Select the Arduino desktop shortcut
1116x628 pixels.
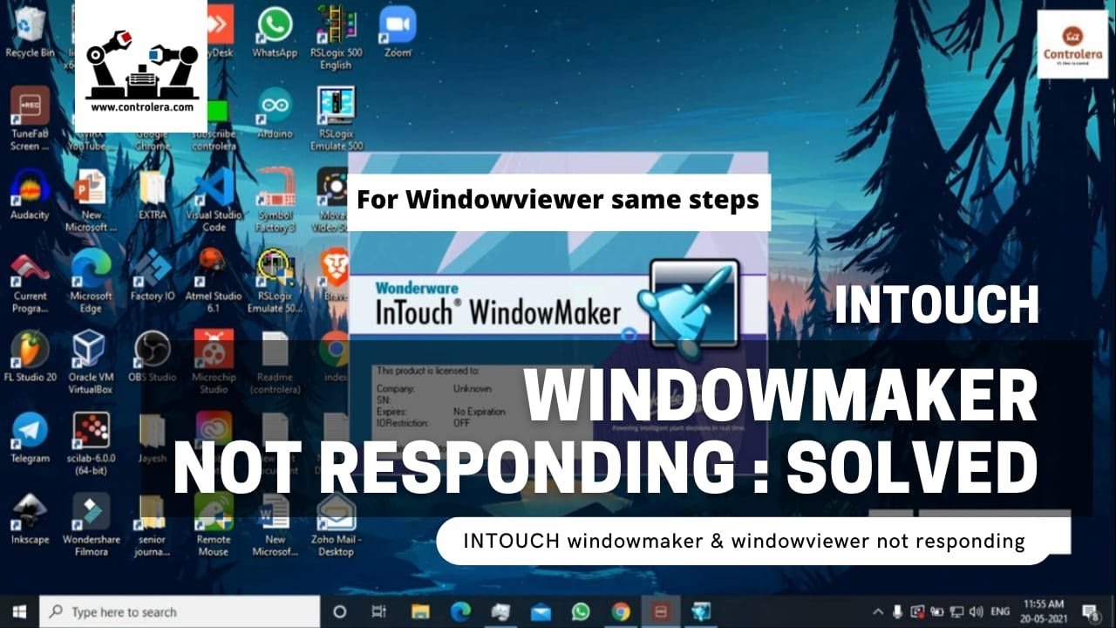pyautogui.click(x=275, y=114)
